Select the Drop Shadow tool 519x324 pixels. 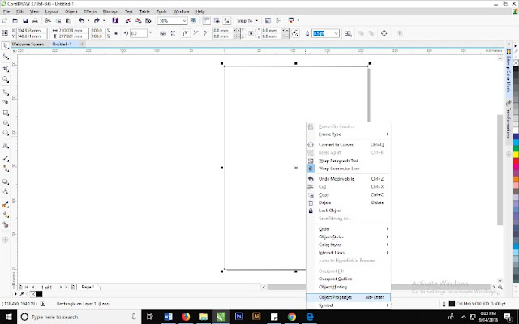[x=6, y=181]
